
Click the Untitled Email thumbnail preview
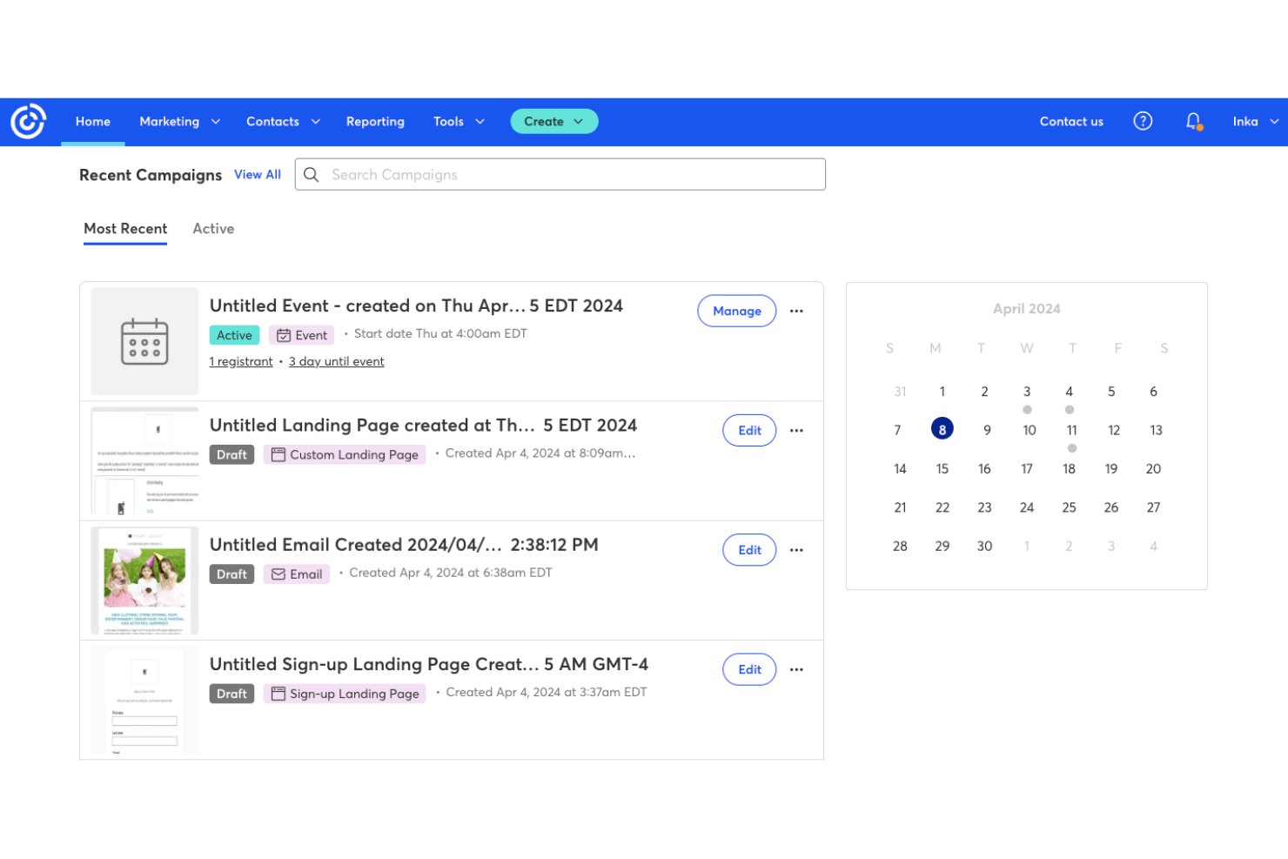pyautogui.click(x=144, y=580)
